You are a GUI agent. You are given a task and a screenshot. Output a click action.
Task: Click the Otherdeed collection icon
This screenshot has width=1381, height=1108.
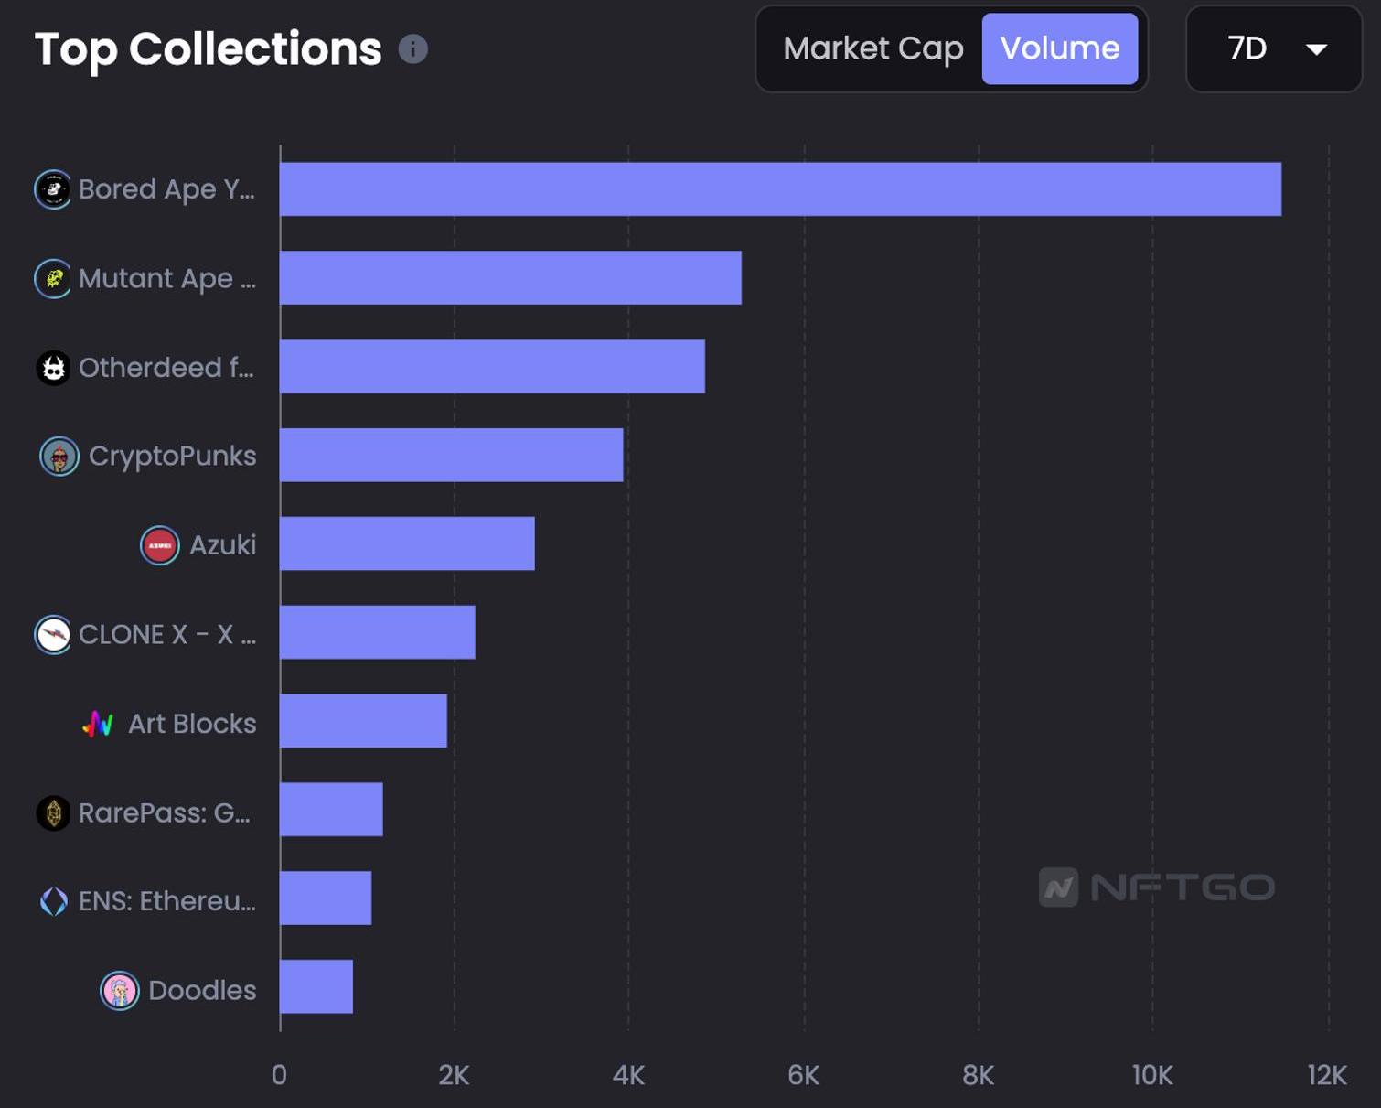click(53, 368)
